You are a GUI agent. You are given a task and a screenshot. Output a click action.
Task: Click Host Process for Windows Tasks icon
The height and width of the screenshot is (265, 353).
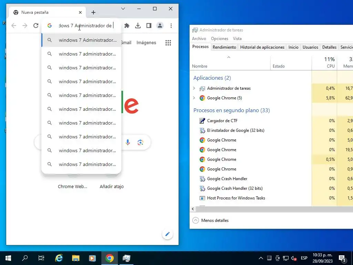202,198
